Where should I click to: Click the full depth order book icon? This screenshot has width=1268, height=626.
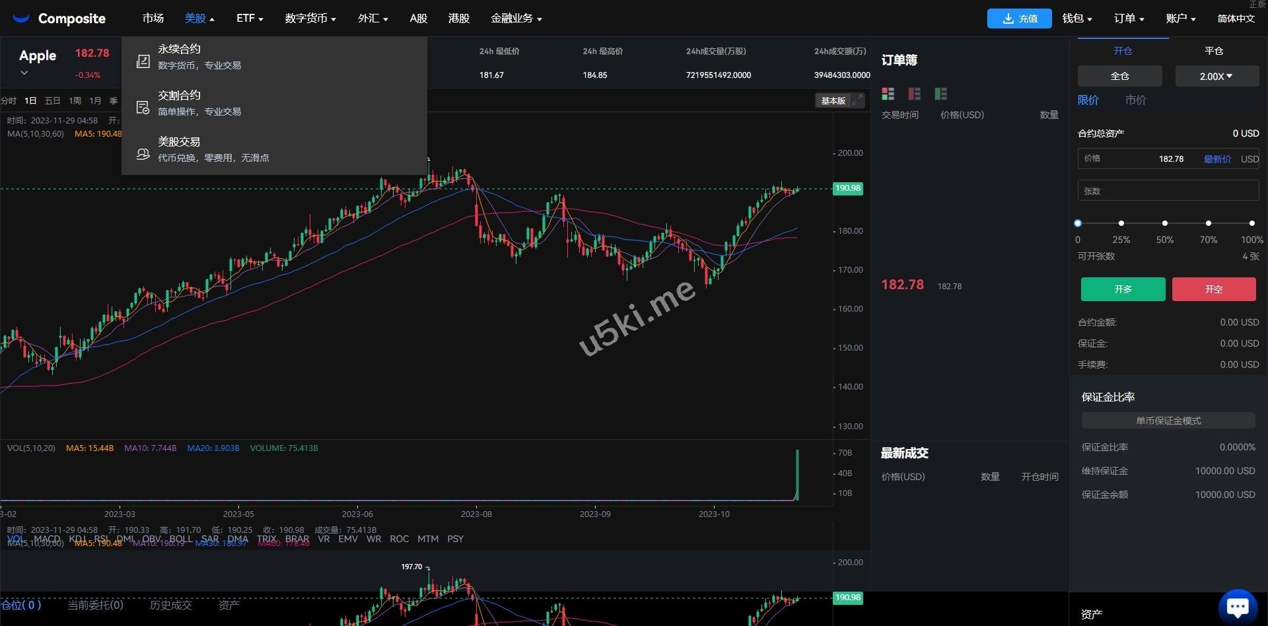click(888, 94)
